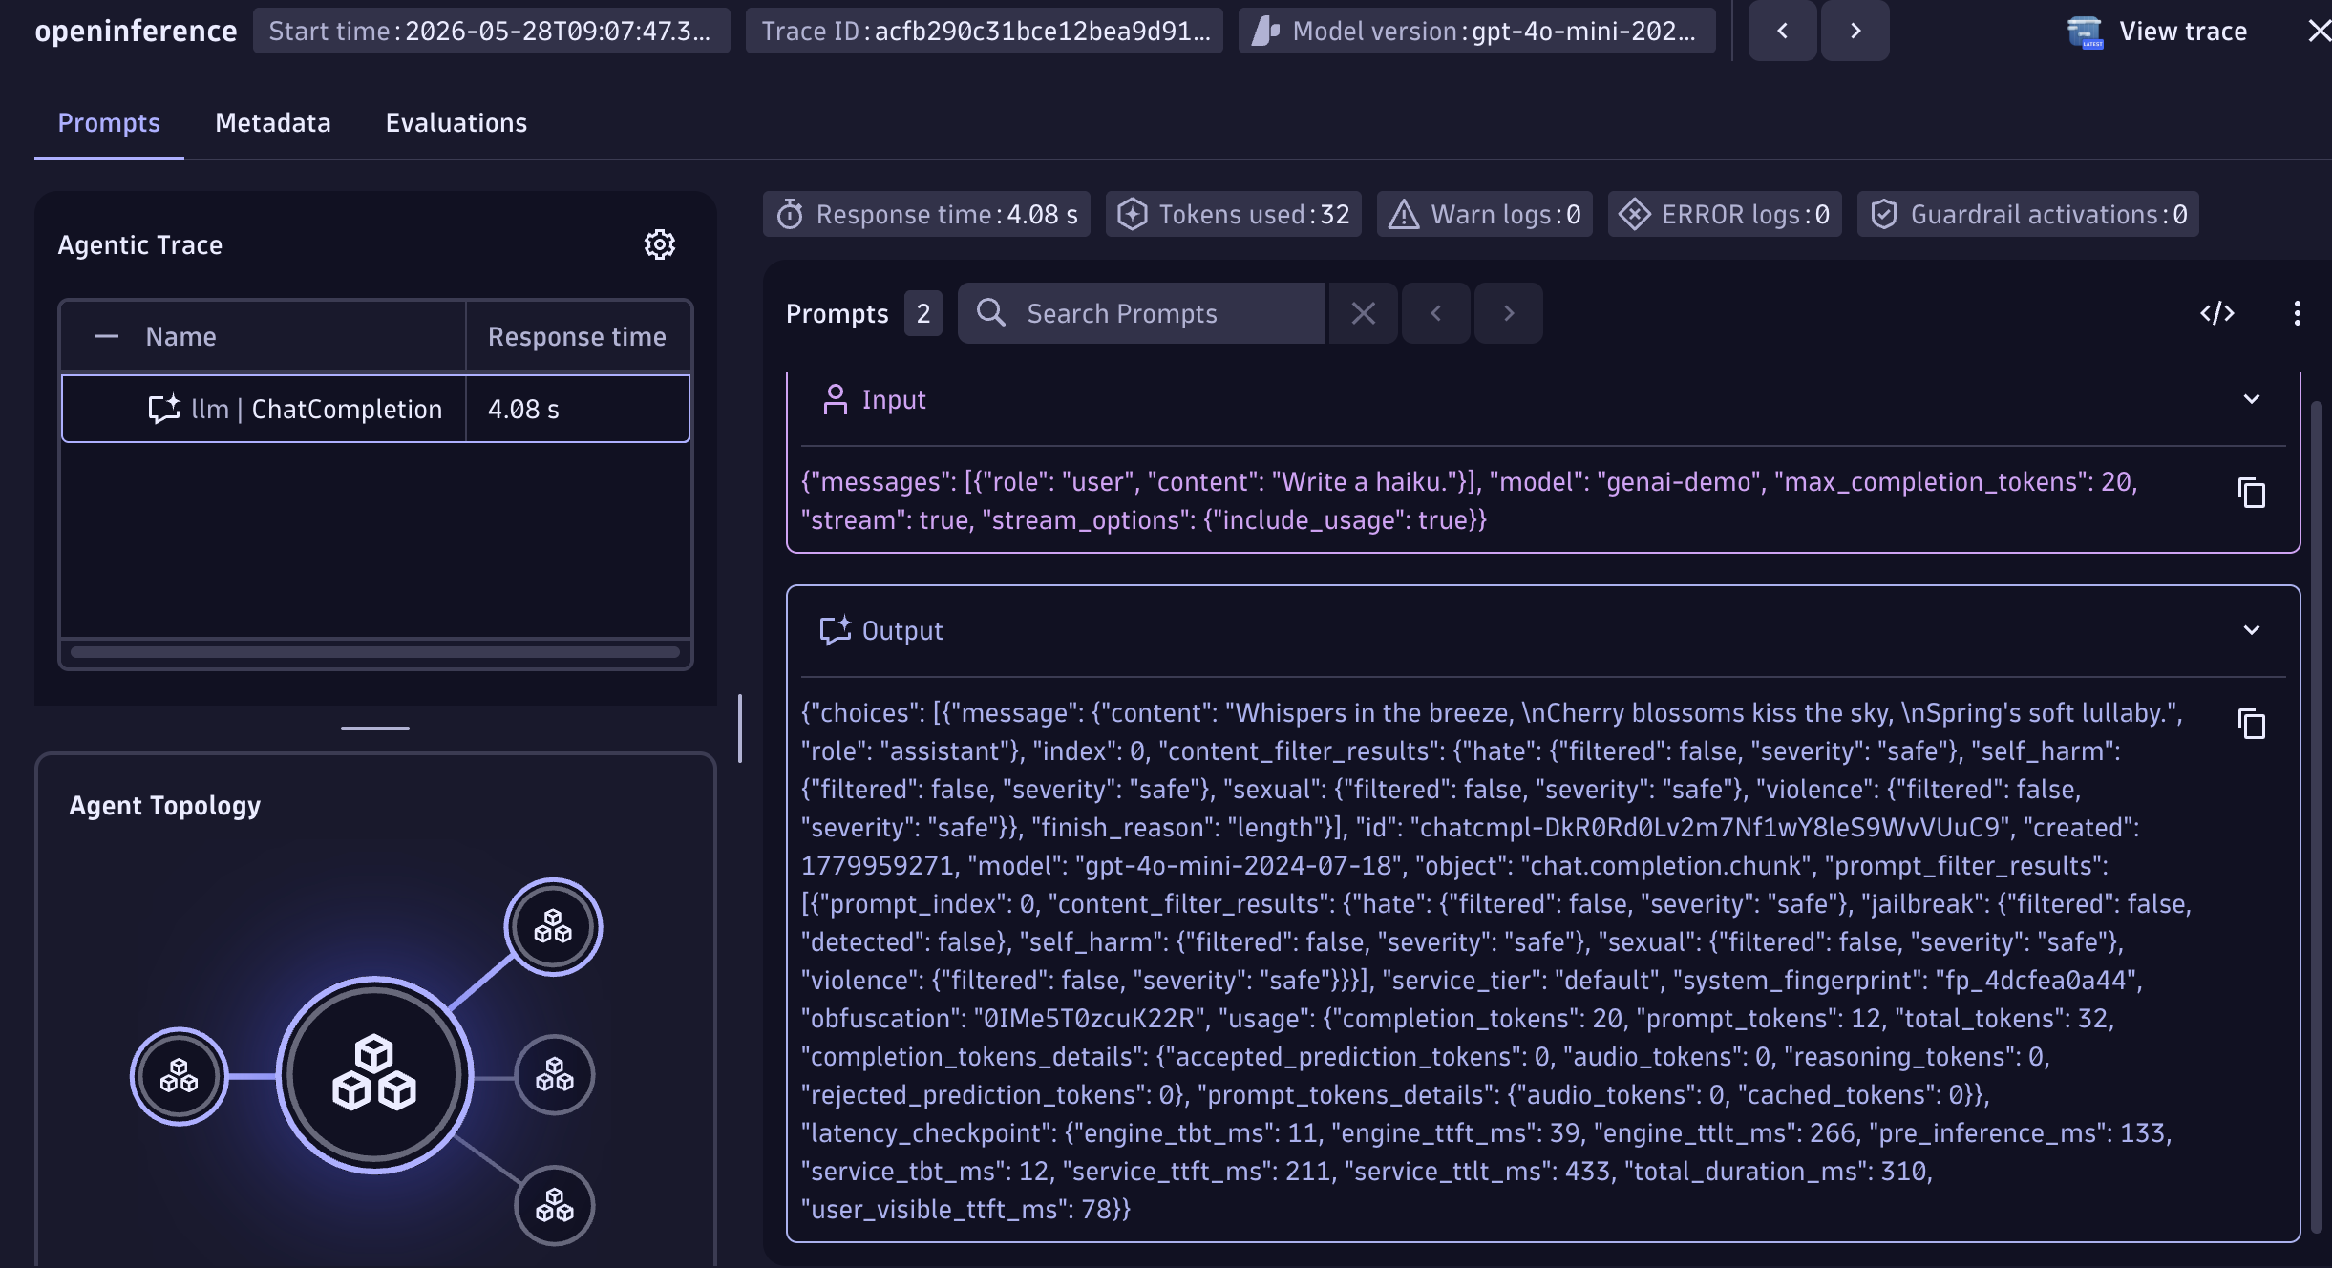Click the Guardrail activations shield icon
Screen dimensions: 2332x1268
[x=1883, y=214]
